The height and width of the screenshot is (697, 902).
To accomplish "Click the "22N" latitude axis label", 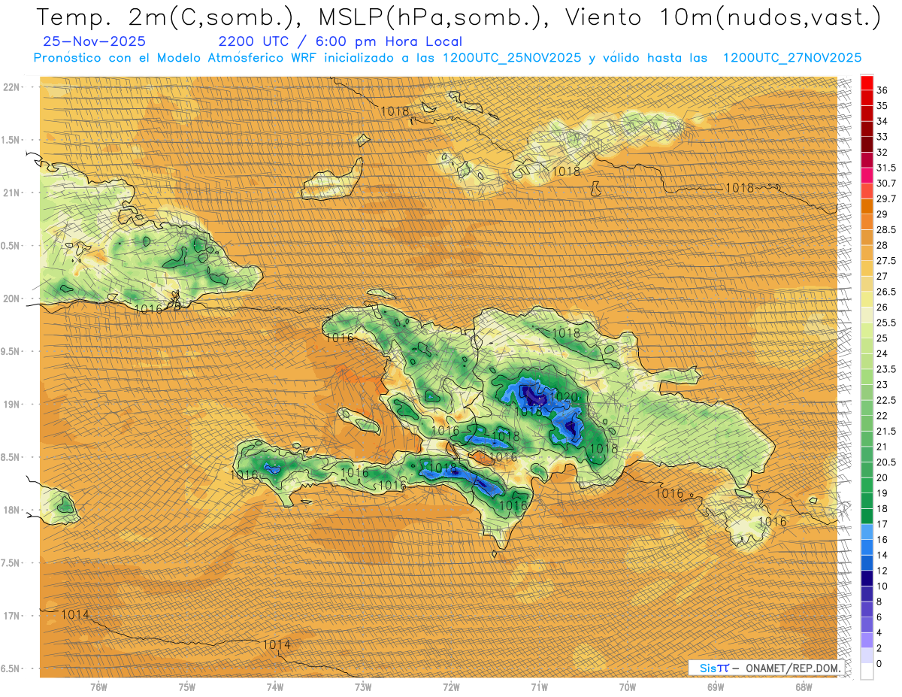I will pos(12,86).
